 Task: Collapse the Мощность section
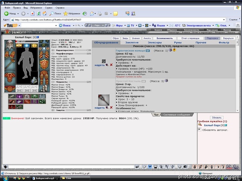coord(52,82)
